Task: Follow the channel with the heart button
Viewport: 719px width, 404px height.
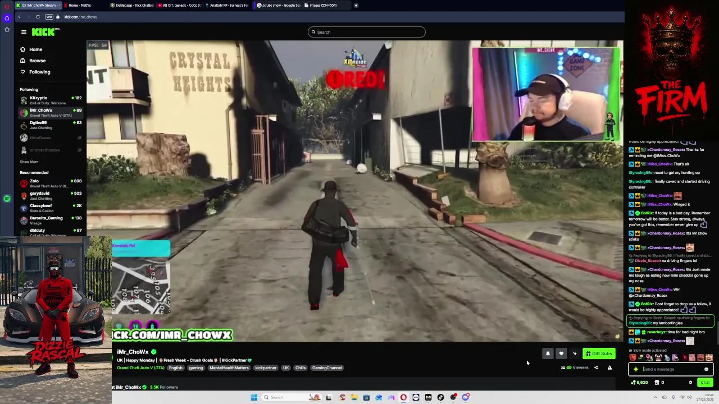Action: point(561,353)
